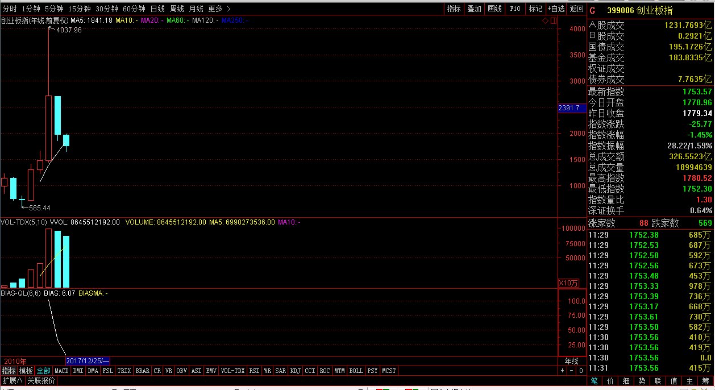The image size is (715, 390).
Task: Expand the 更多 period options
Action: point(219,9)
